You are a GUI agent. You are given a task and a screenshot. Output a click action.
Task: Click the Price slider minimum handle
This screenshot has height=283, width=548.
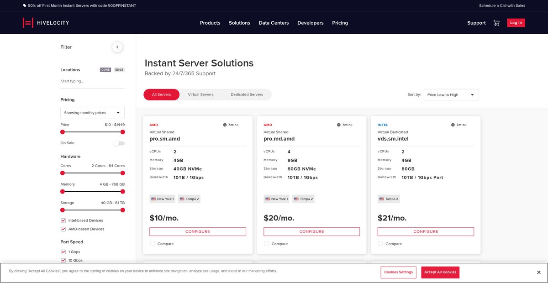click(63, 132)
